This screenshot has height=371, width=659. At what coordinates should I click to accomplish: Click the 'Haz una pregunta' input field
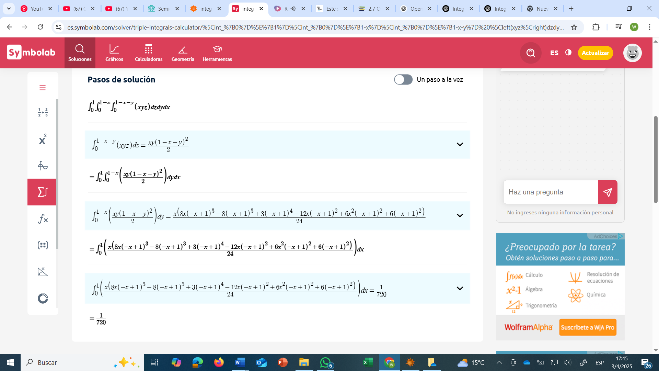(x=551, y=192)
